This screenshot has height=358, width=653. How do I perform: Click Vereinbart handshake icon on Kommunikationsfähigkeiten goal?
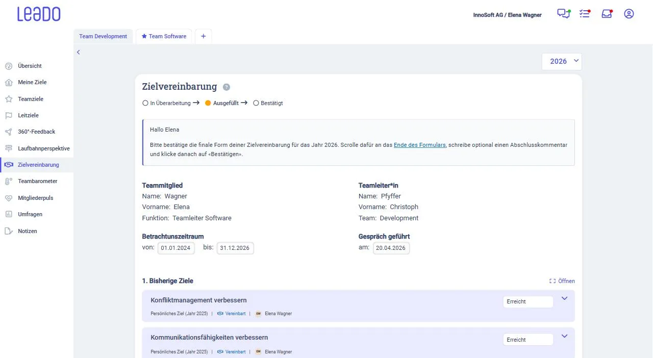(x=220, y=352)
